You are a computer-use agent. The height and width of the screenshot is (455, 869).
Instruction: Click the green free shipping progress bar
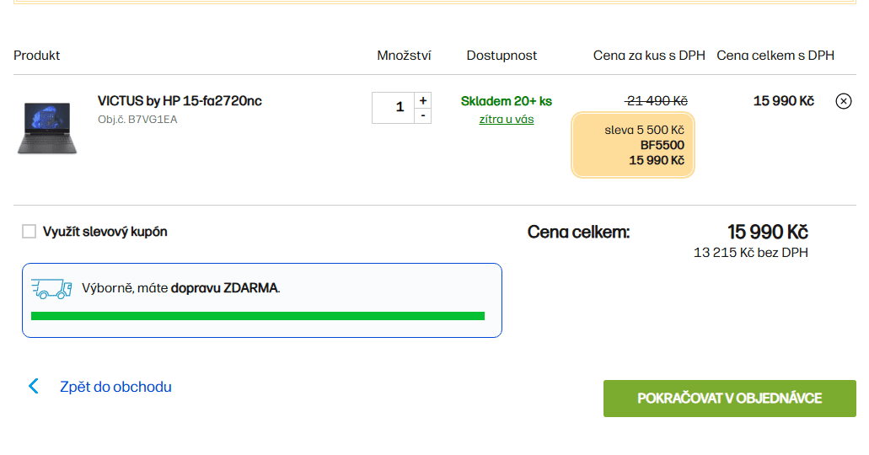point(257,316)
